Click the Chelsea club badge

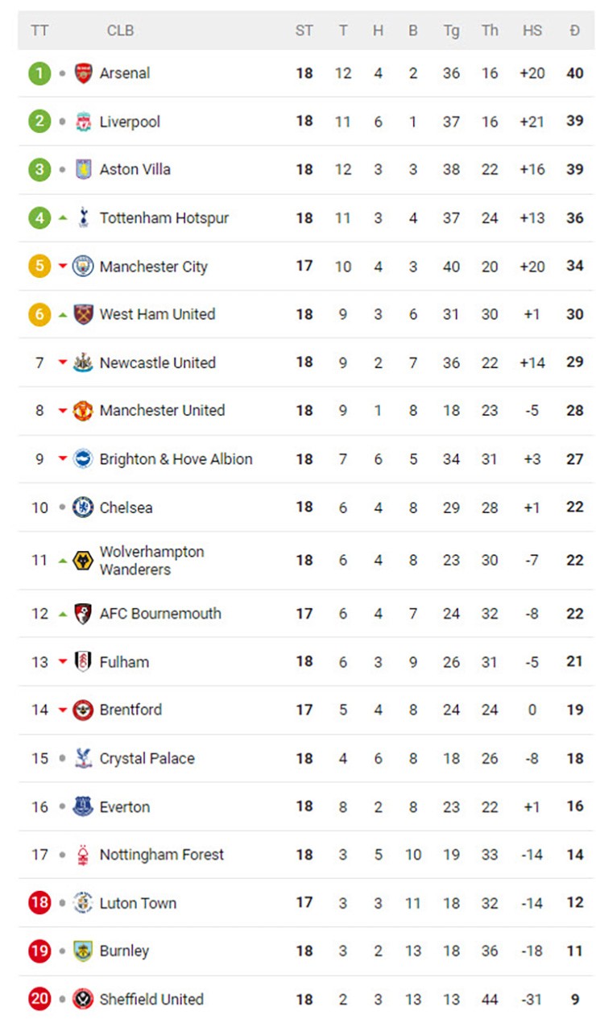click(83, 507)
